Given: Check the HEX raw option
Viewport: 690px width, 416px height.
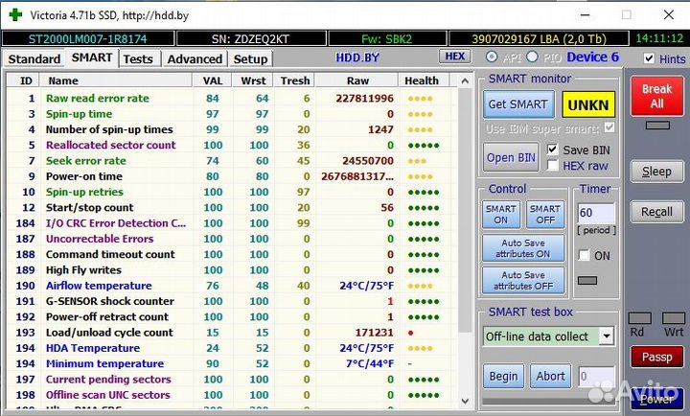Looking at the screenshot, I should [552, 165].
